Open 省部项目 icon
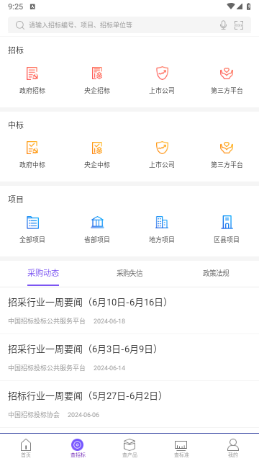The image size is (259, 461). [97, 223]
